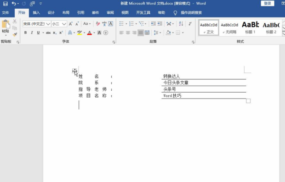Align text right
The width and height of the screenshot is (285, 182).
[x=134, y=33]
